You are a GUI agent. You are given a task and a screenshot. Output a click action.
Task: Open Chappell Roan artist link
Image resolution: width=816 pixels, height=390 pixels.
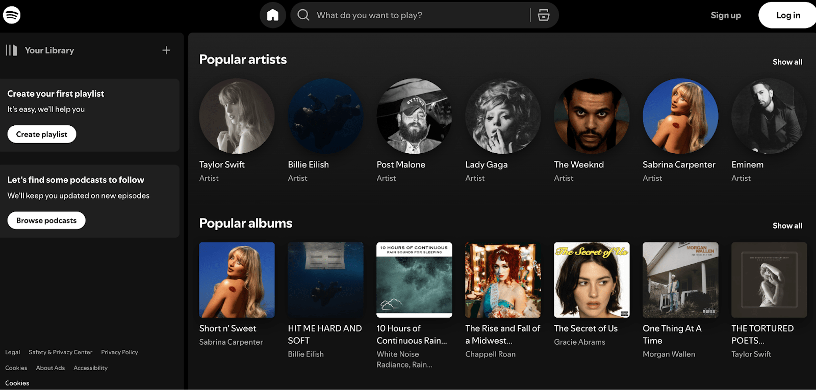coord(490,354)
